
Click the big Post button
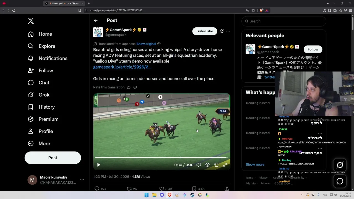(53, 158)
